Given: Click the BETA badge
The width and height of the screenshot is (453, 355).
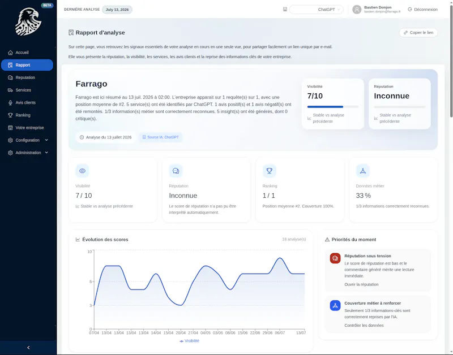Looking at the screenshot, I should point(47,5).
